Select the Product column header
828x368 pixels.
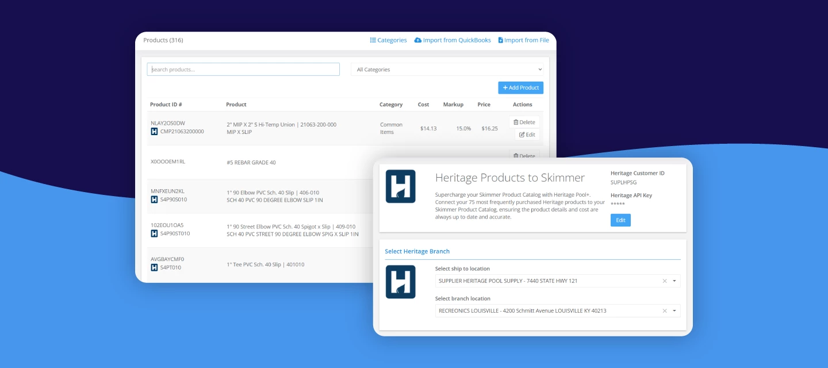point(236,105)
